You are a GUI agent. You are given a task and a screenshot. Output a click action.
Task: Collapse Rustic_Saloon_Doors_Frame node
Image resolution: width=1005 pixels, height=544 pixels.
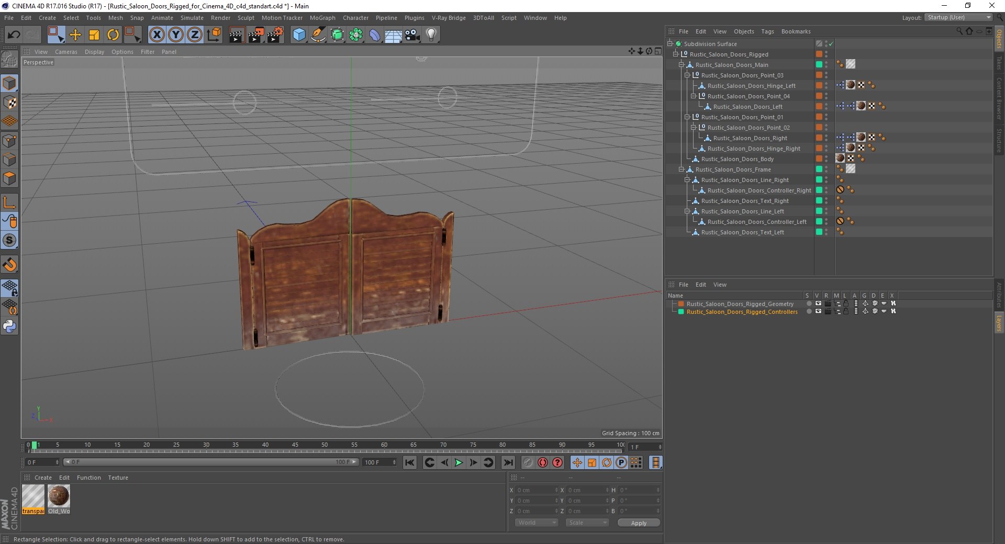tap(681, 169)
